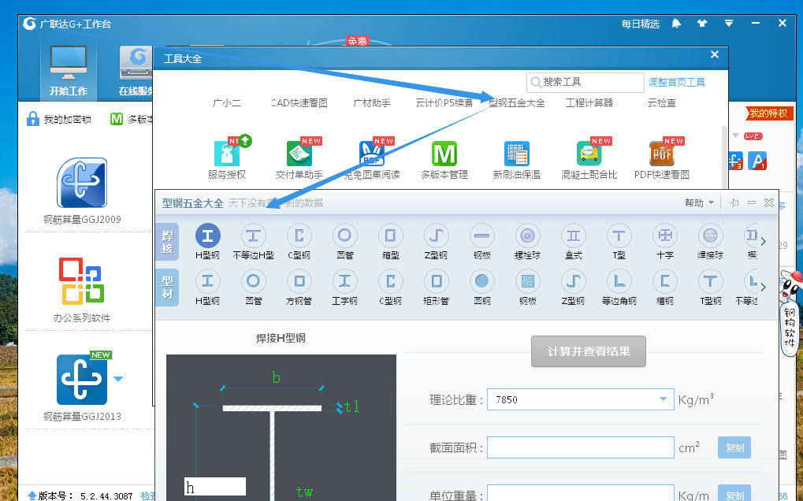Expand GGJ2013 version dropdown arrow
This screenshot has height=501, width=803.
click(118, 379)
